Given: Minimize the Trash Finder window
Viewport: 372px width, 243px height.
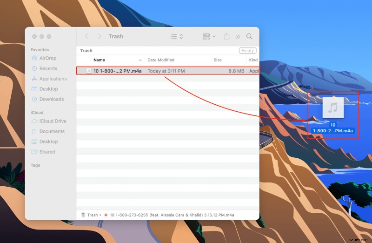Looking at the screenshot, I should point(42,36).
